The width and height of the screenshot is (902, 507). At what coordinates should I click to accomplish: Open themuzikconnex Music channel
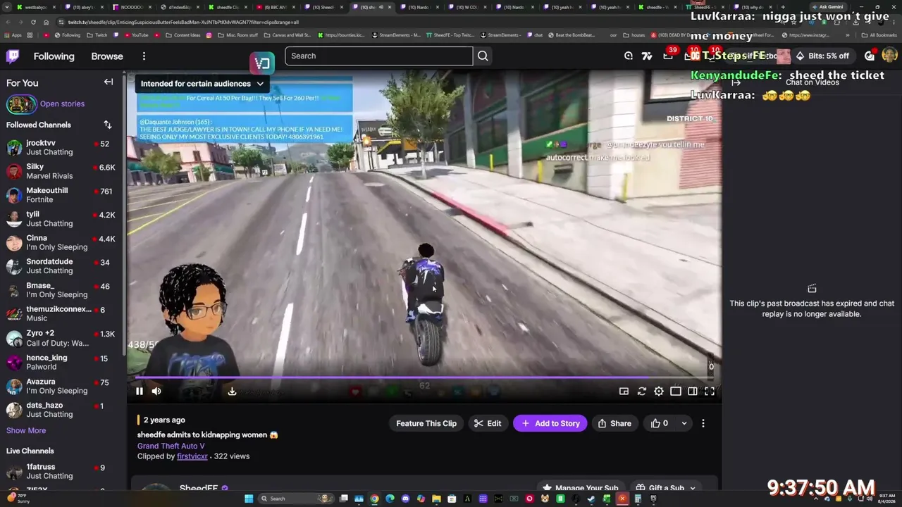[x=62, y=314]
